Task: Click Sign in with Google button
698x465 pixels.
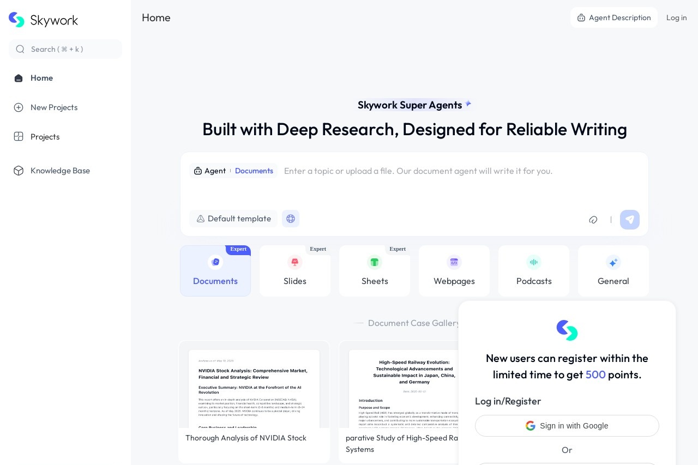Action: tap(567, 426)
